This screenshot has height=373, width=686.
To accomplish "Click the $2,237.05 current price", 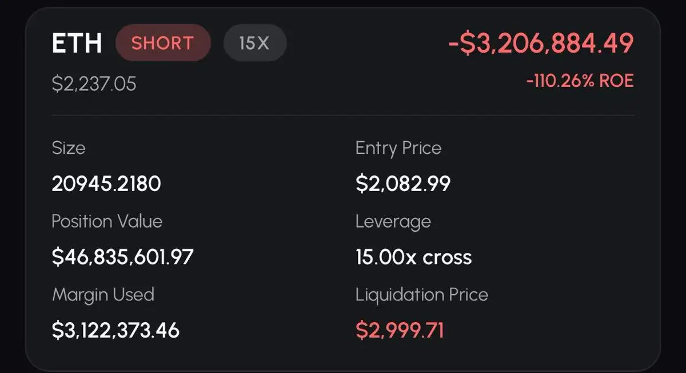I will (x=94, y=84).
